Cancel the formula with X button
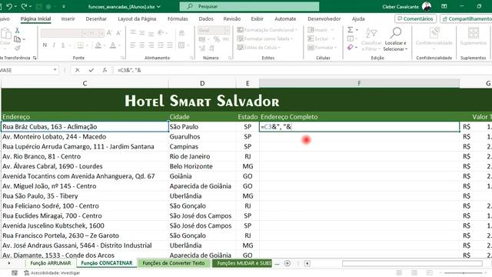This screenshot has height=277, width=492. click(78, 70)
